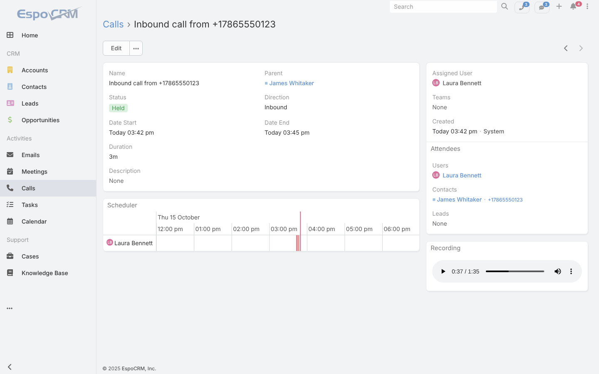599x374 pixels.
Task: Click the search magnifier icon
Action: [505, 6]
